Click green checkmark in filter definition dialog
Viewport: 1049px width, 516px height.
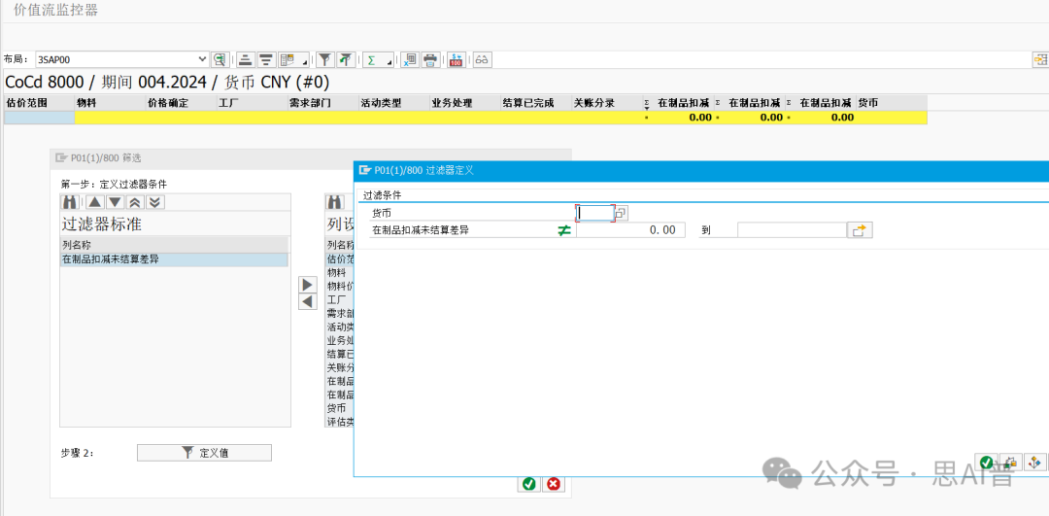point(986,463)
